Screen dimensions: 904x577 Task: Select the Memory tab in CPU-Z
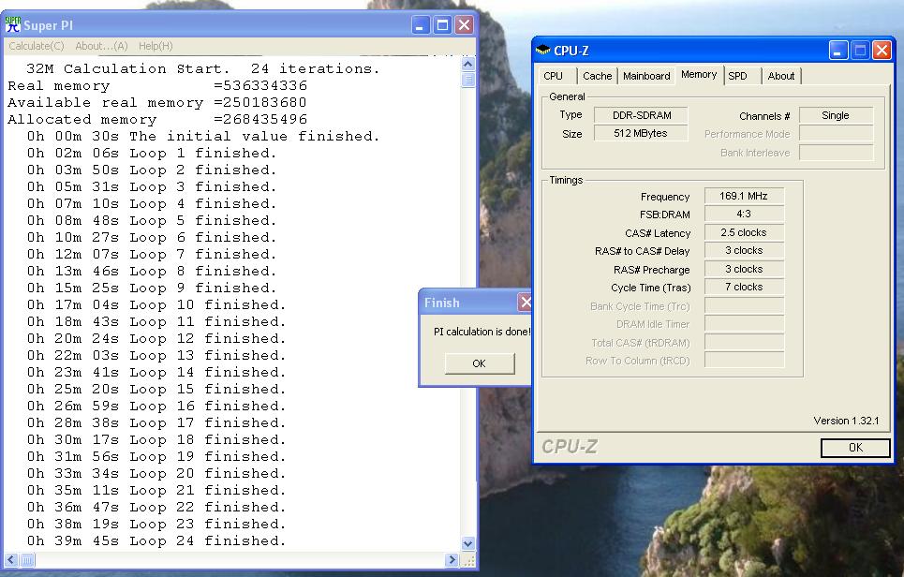(x=699, y=74)
